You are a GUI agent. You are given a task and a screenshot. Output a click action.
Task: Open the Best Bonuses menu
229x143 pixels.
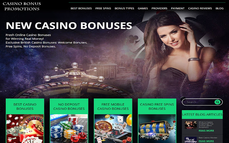(81, 8)
